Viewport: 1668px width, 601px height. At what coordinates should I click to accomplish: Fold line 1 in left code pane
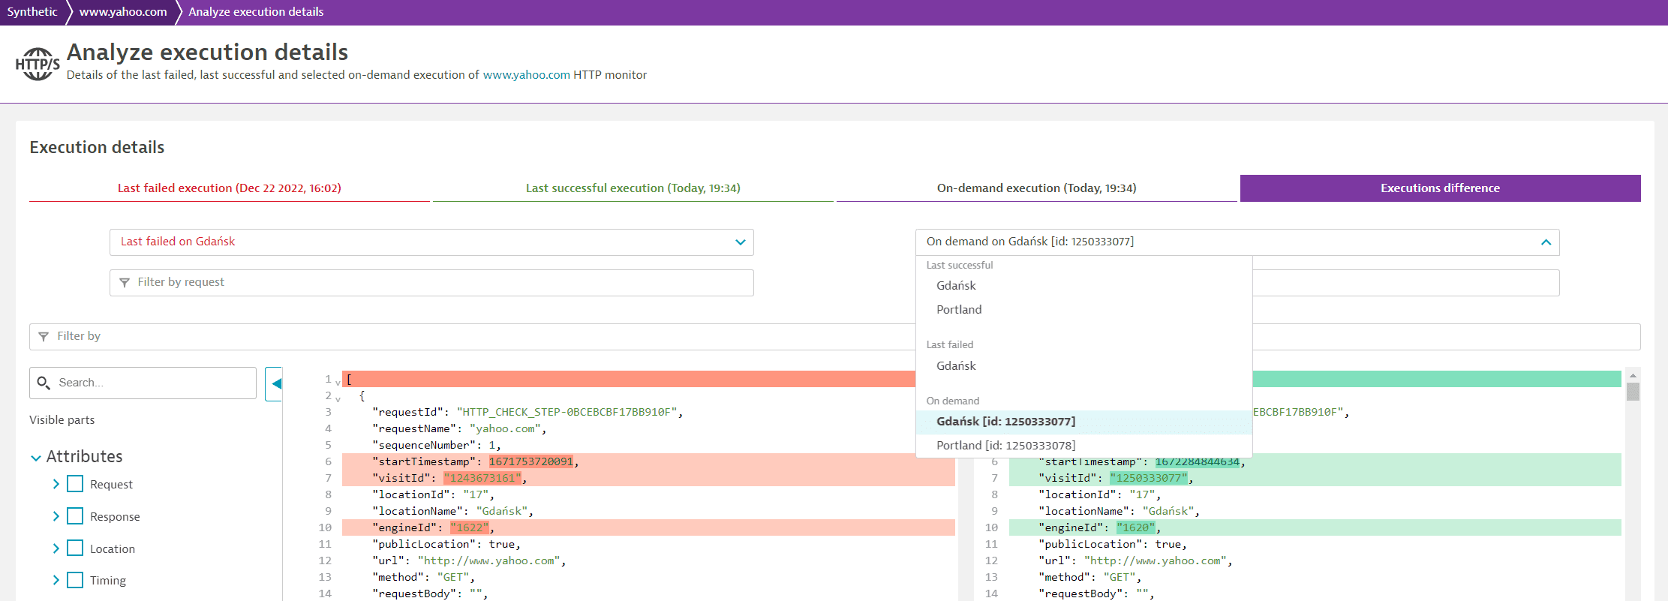click(338, 383)
